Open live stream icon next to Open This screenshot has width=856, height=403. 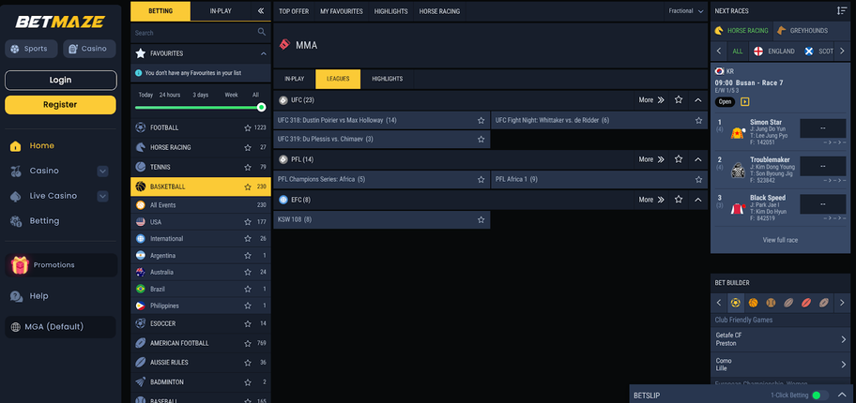coord(745,102)
